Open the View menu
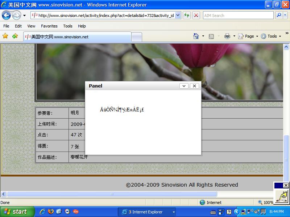Image resolution: width=290 pixels, height=217 pixels. 31,26
